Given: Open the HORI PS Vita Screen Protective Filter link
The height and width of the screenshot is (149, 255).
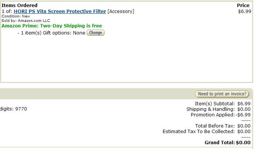Looking at the screenshot, I should 60,11.
